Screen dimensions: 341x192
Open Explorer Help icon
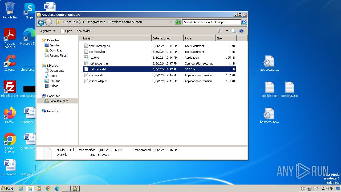tap(241, 31)
